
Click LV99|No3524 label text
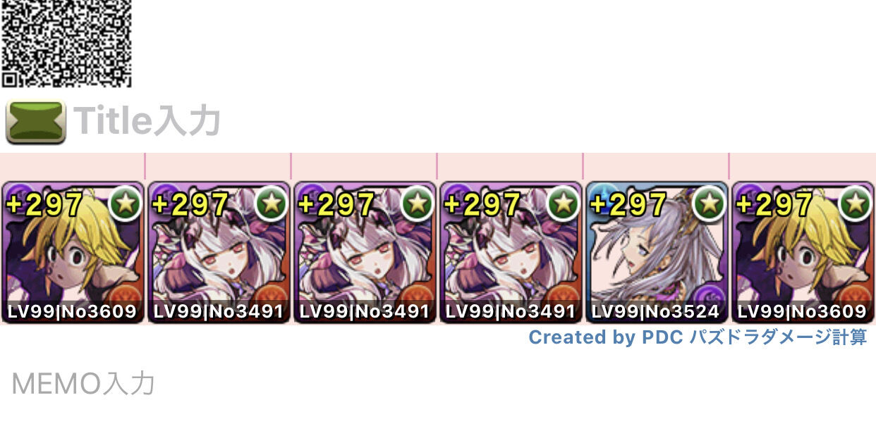coord(656,311)
